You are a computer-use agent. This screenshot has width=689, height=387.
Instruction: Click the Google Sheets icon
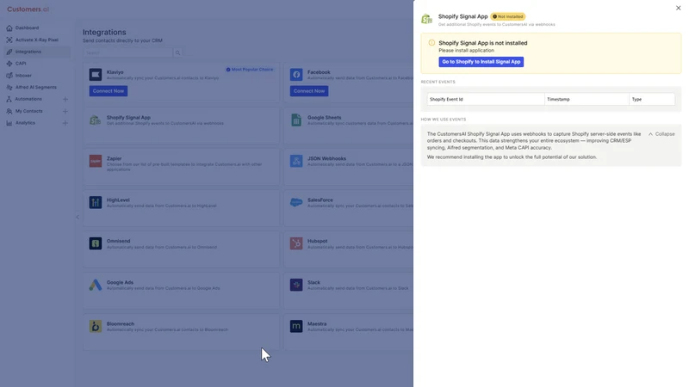296,120
